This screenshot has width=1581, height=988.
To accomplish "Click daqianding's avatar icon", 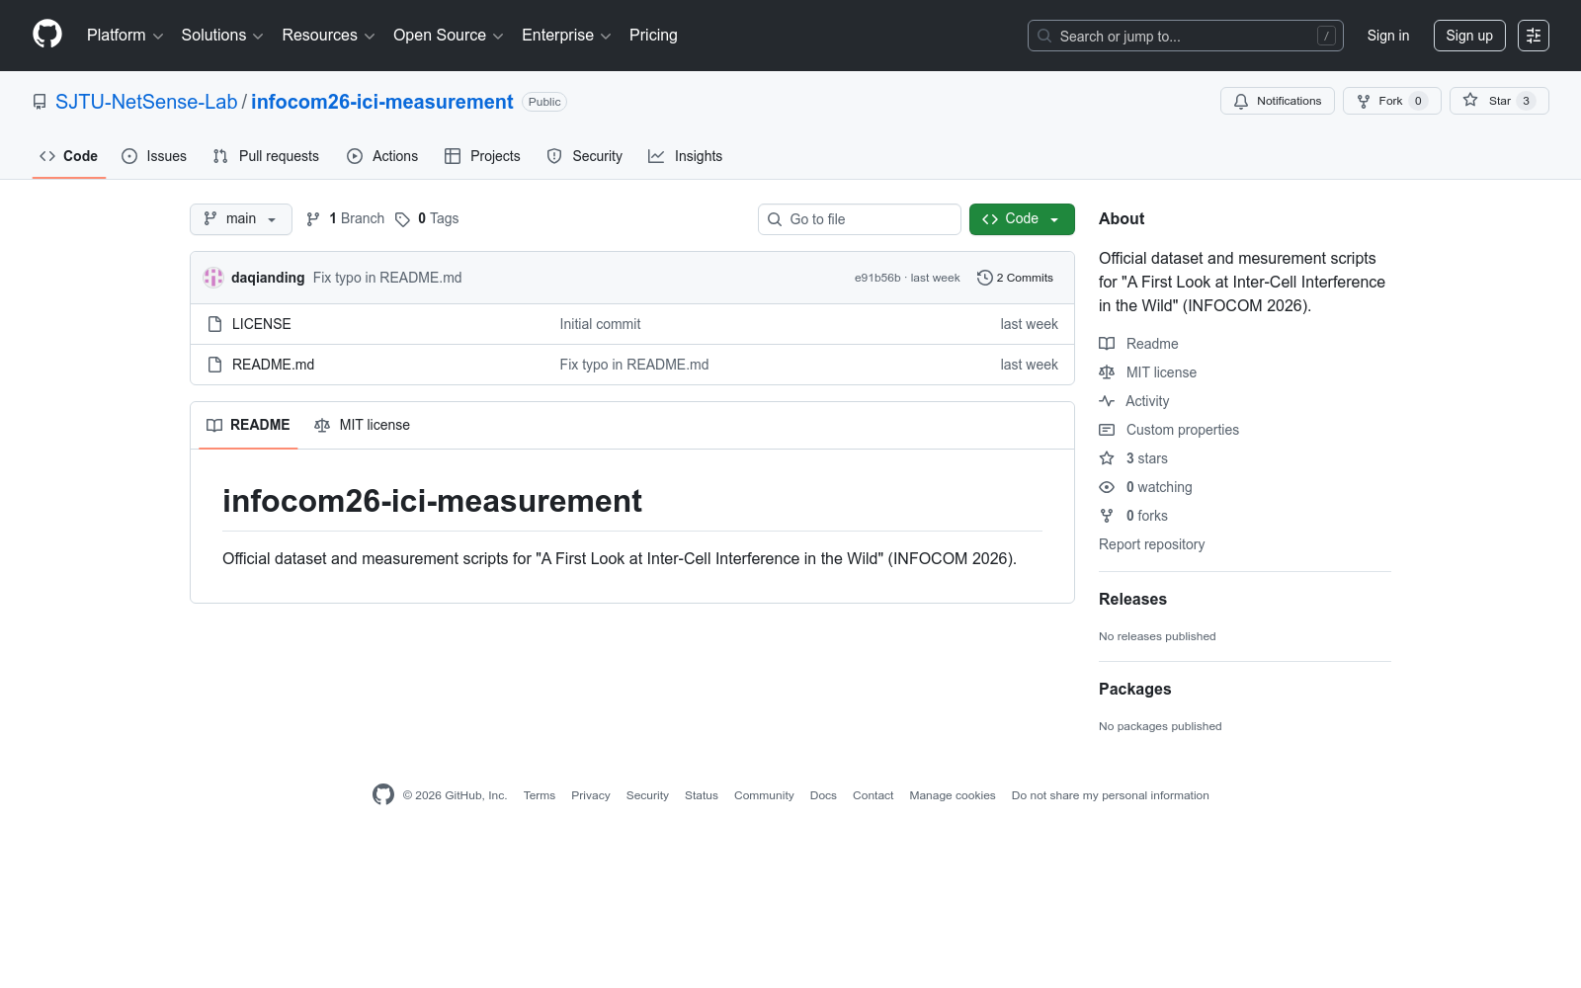I will pyautogui.click(x=213, y=278).
